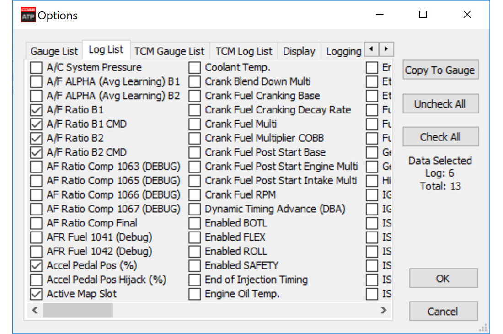Image resolution: width=503 pixels, height=334 pixels.
Task: Check Crank Fuel Cranking Base
Action: (x=194, y=96)
